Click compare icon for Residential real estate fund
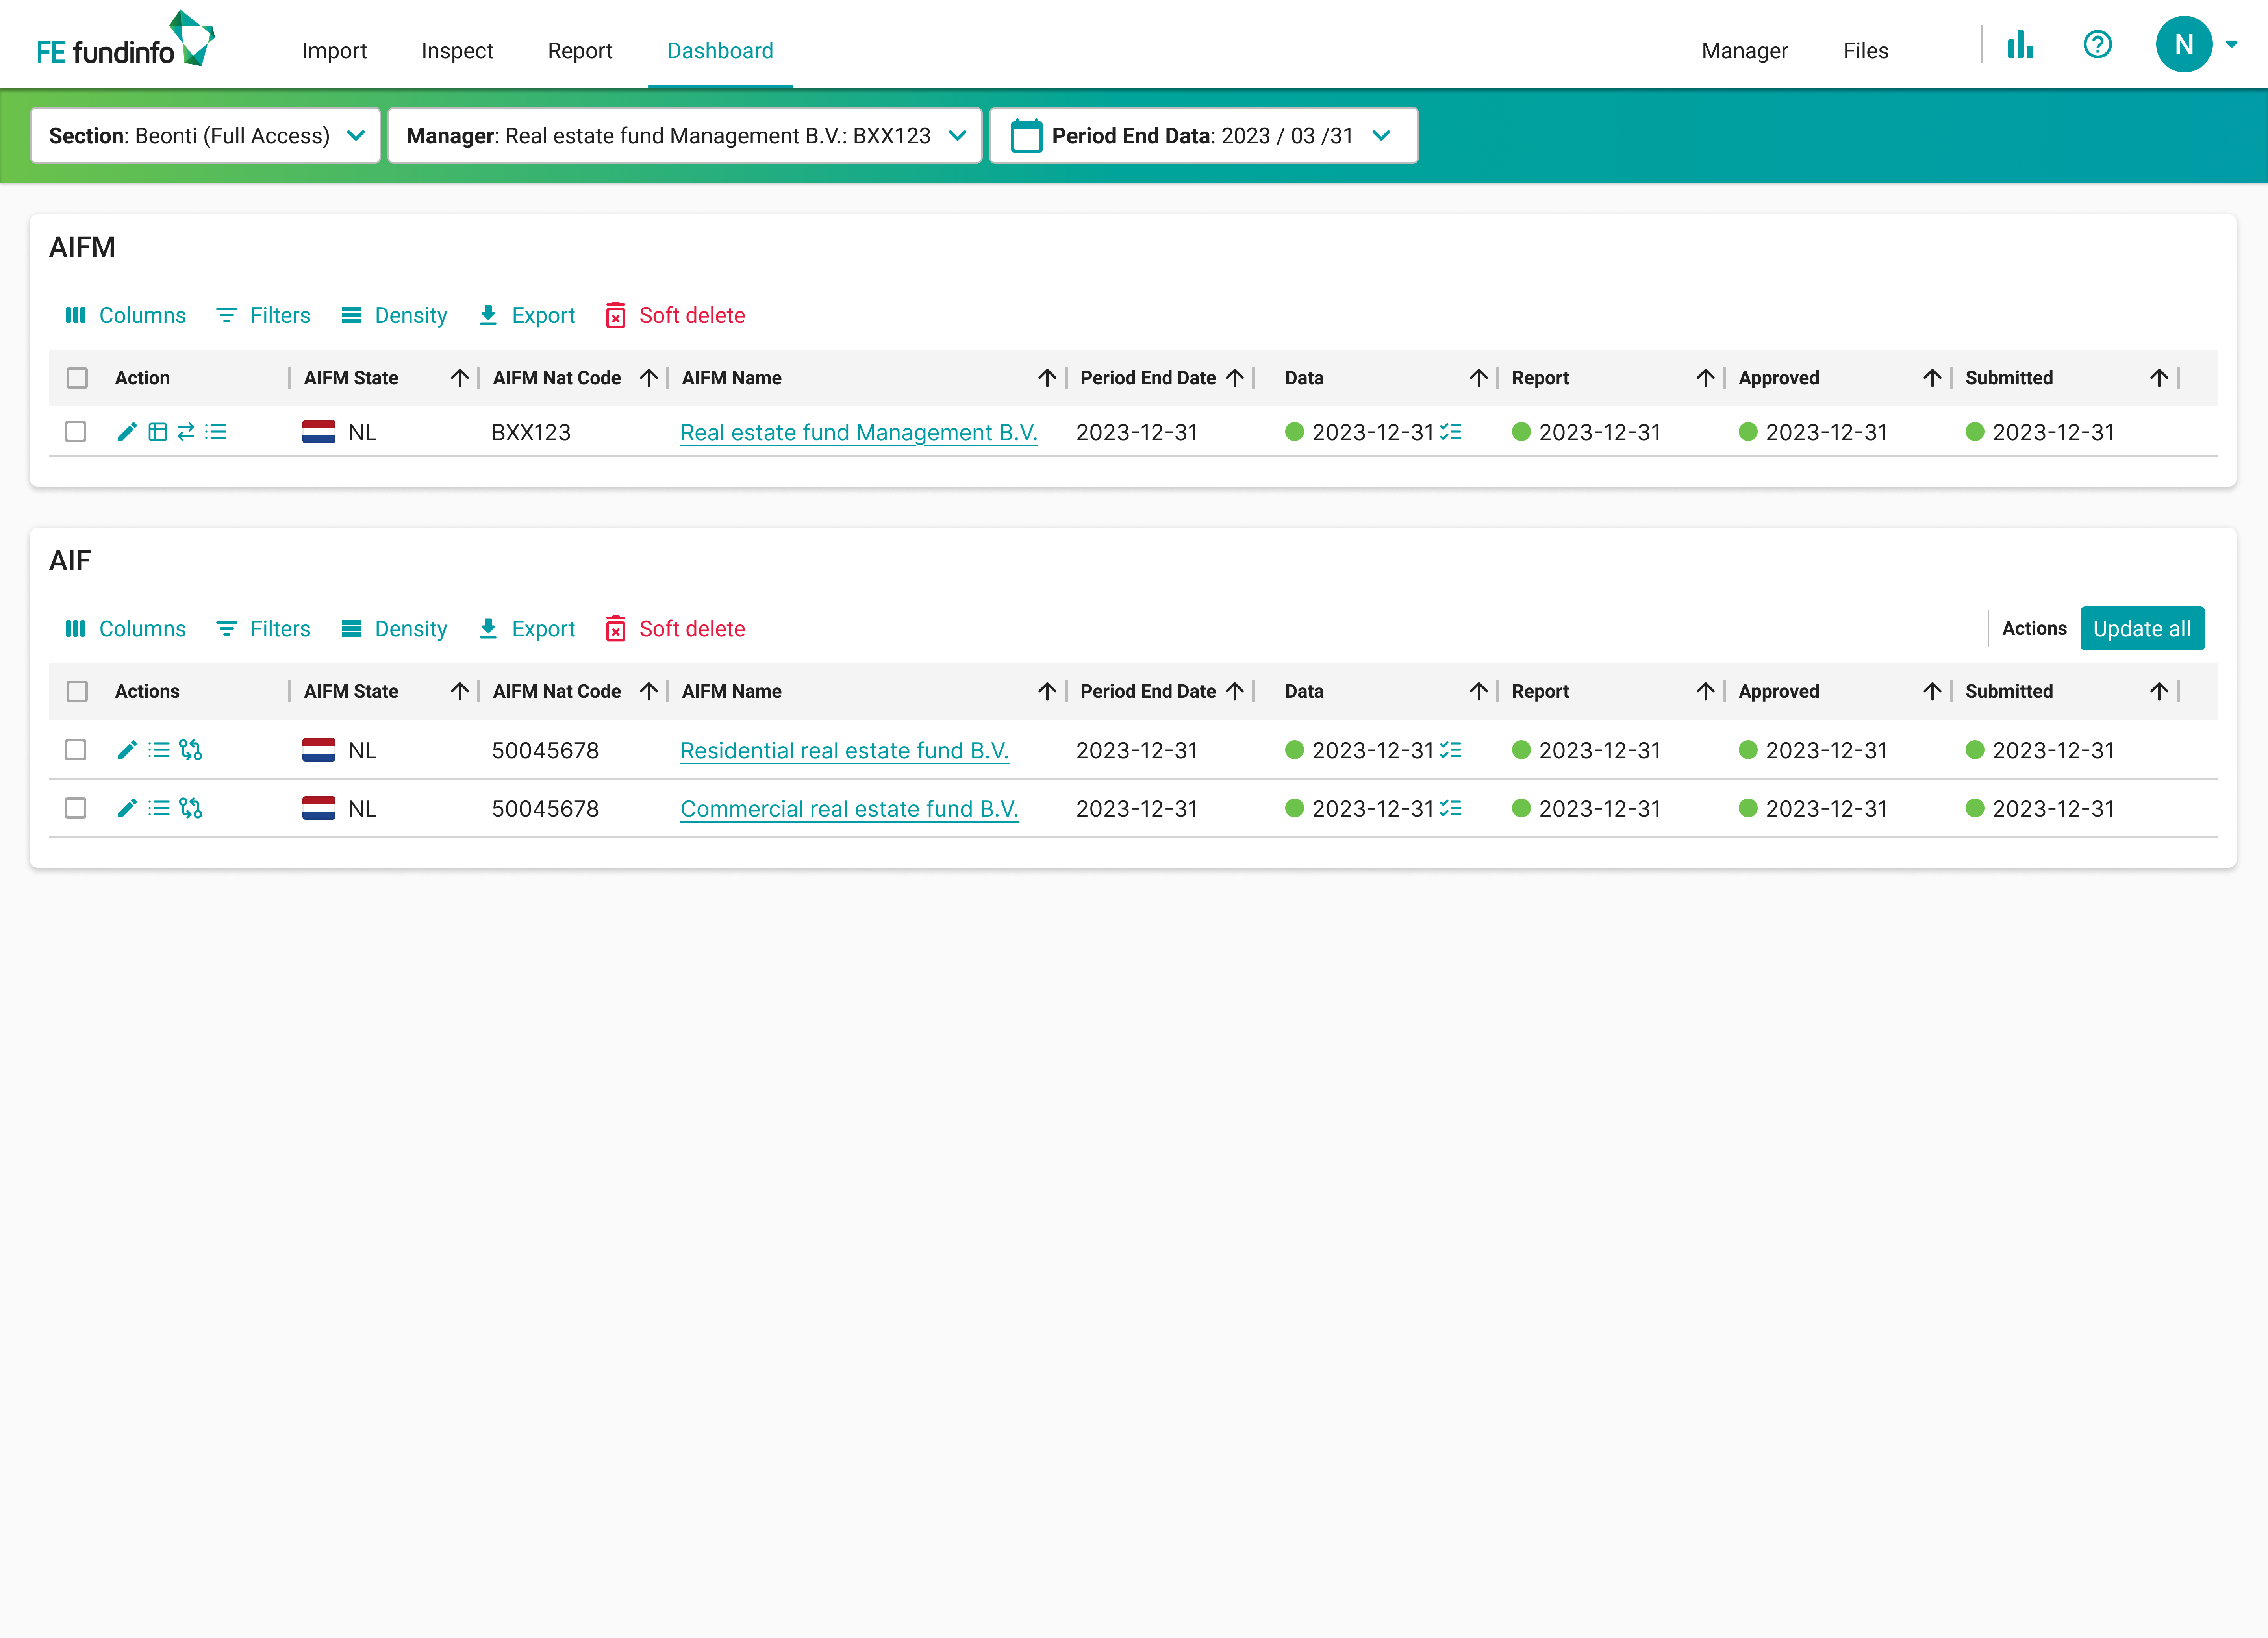Image resolution: width=2268 pixels, height=1638 pixels. pos(191,750)
